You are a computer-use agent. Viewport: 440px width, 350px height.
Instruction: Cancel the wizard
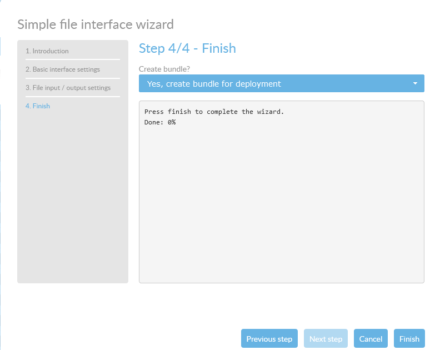coord(371,339)
